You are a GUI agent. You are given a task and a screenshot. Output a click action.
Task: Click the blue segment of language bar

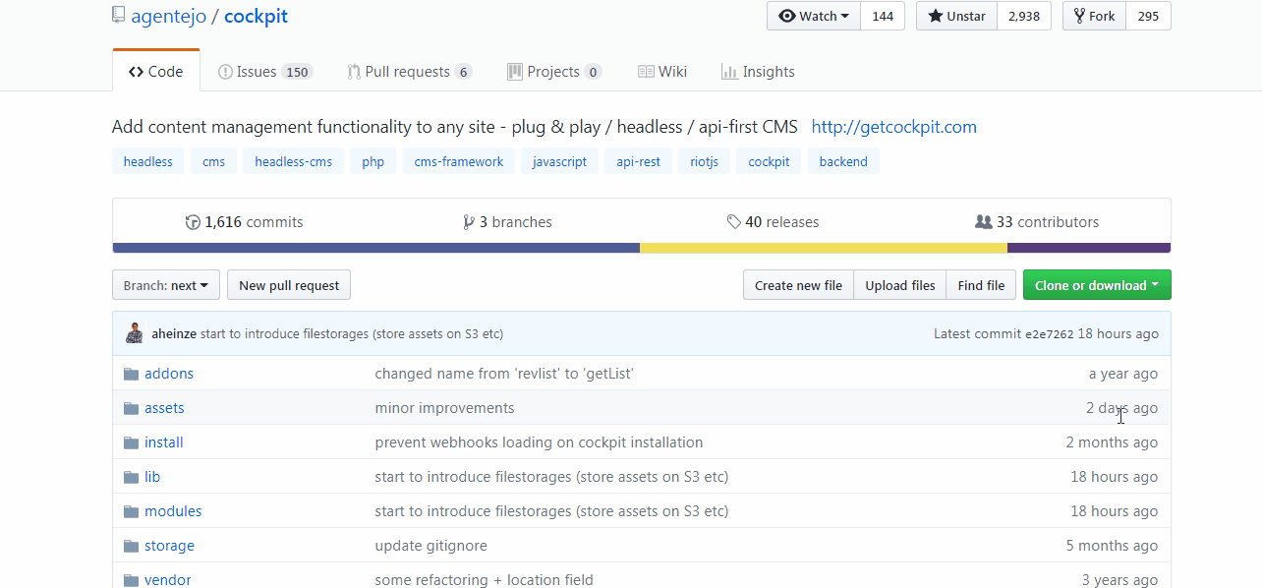pyautogui.click(x=376, y=248)
